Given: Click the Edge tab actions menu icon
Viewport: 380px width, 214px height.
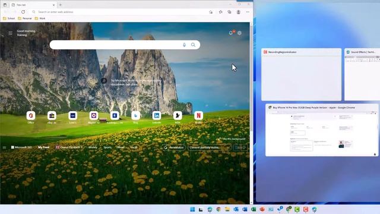Looking at the screenshot, I should click(5, 5).
